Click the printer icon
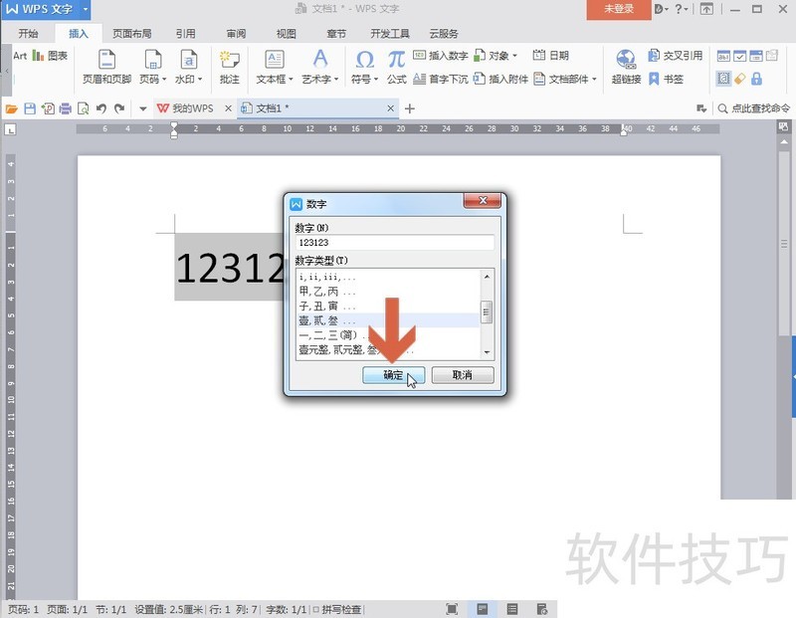 (x=66, y=108)
